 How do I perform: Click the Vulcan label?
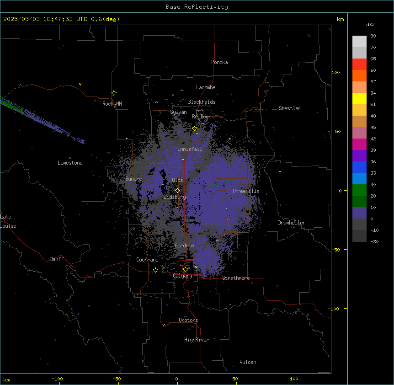pyautogui.click(x=248, y=362)
